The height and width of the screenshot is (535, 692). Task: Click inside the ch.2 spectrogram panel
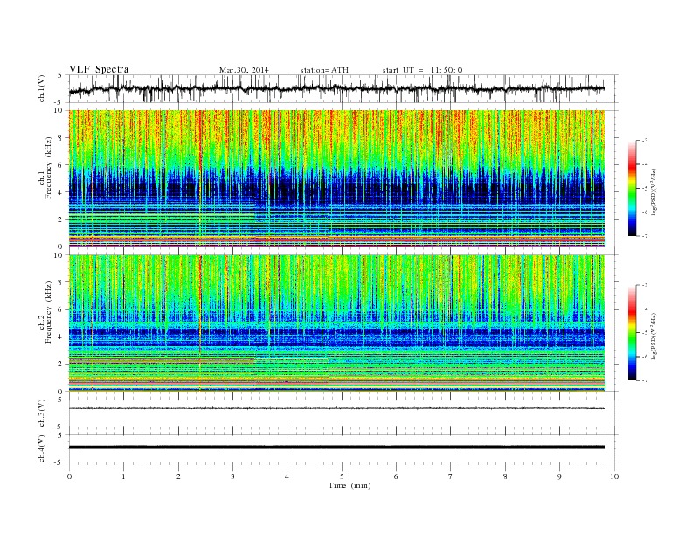pos(336,323)
